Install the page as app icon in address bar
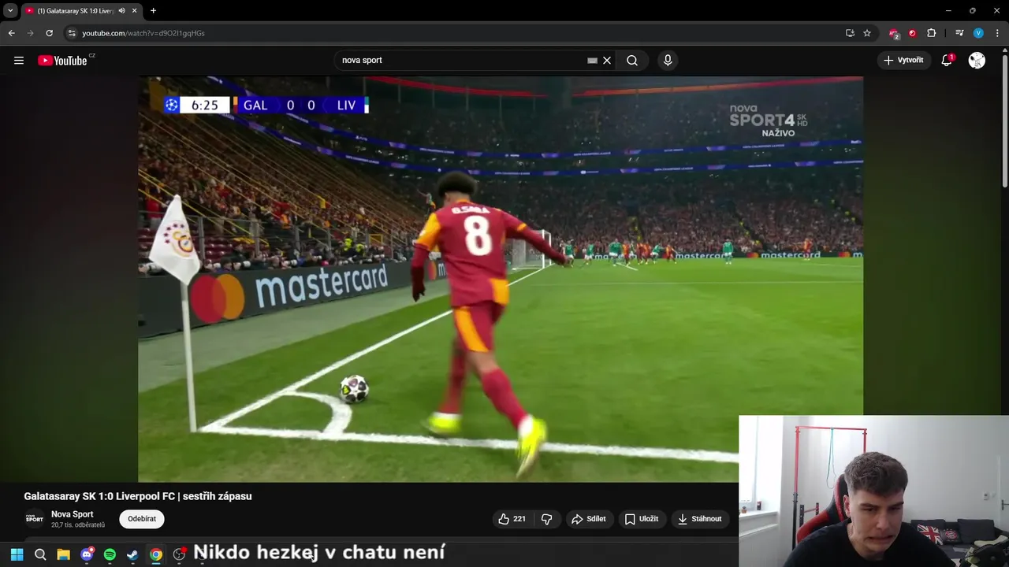1009x567 pixels. [850, 33]
